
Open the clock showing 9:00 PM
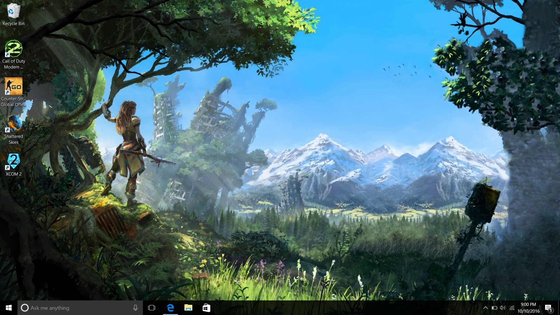[528, 308]
